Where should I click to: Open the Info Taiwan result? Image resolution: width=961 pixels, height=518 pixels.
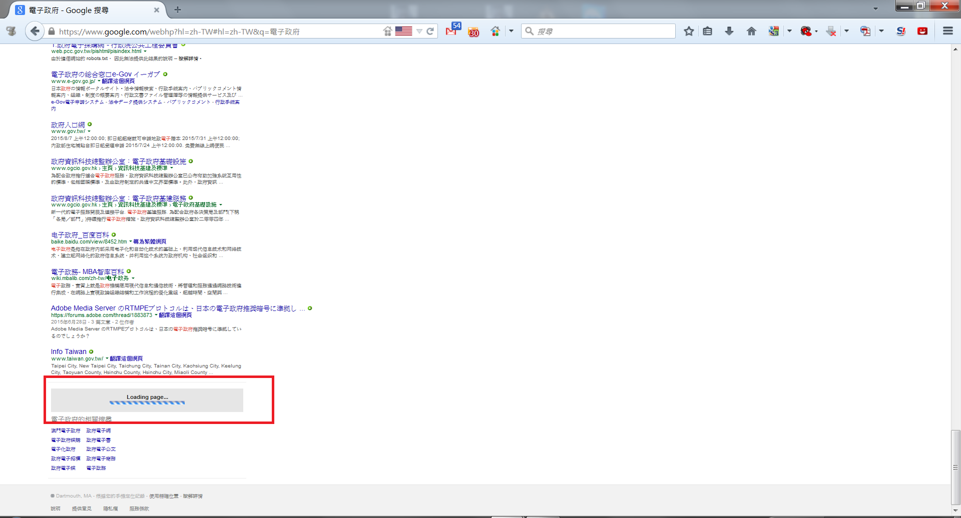click(x=69, y=351)
